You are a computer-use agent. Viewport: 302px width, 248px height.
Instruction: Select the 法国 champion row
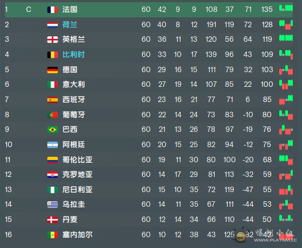(x=149, y=9)
